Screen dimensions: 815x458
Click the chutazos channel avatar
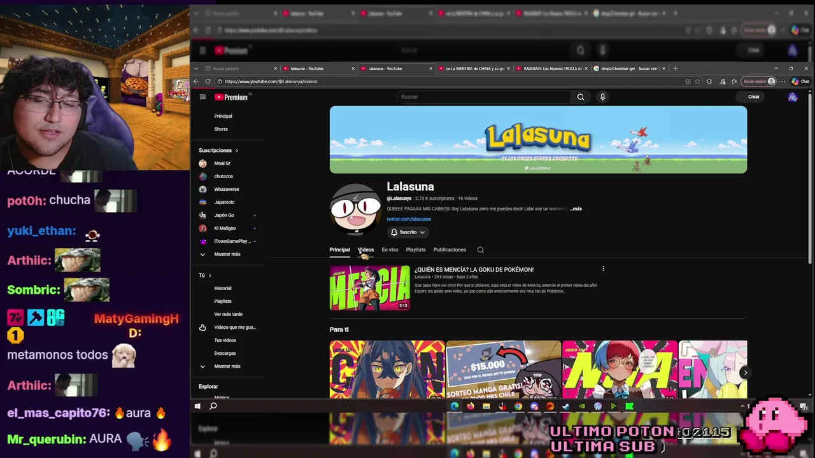[202, 176]
